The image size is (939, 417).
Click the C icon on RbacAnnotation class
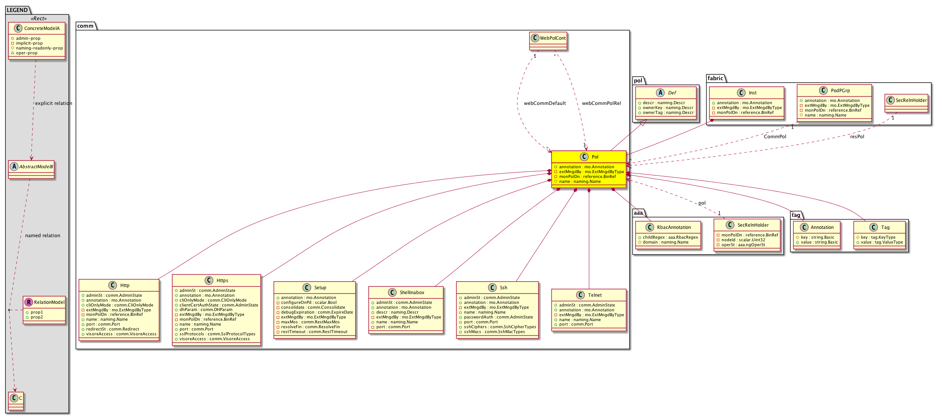click(x=650, y=227)
